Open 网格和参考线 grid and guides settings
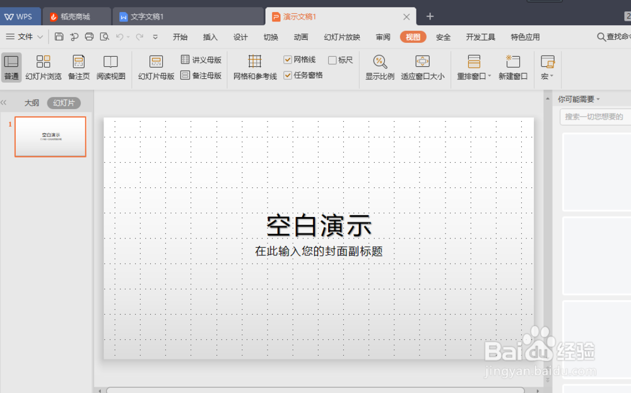The image size is (631, 393). pyautogui.click(x=254, y=66)
